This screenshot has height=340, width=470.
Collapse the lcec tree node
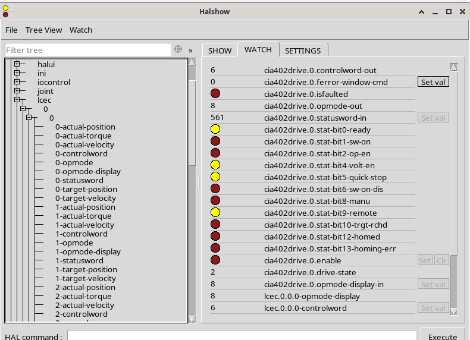point(17,100)
